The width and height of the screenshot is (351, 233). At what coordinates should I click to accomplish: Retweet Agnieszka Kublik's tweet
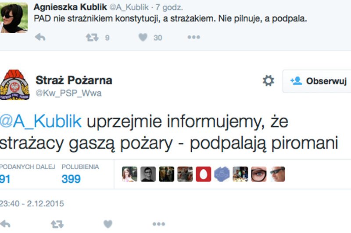point(92,38)
